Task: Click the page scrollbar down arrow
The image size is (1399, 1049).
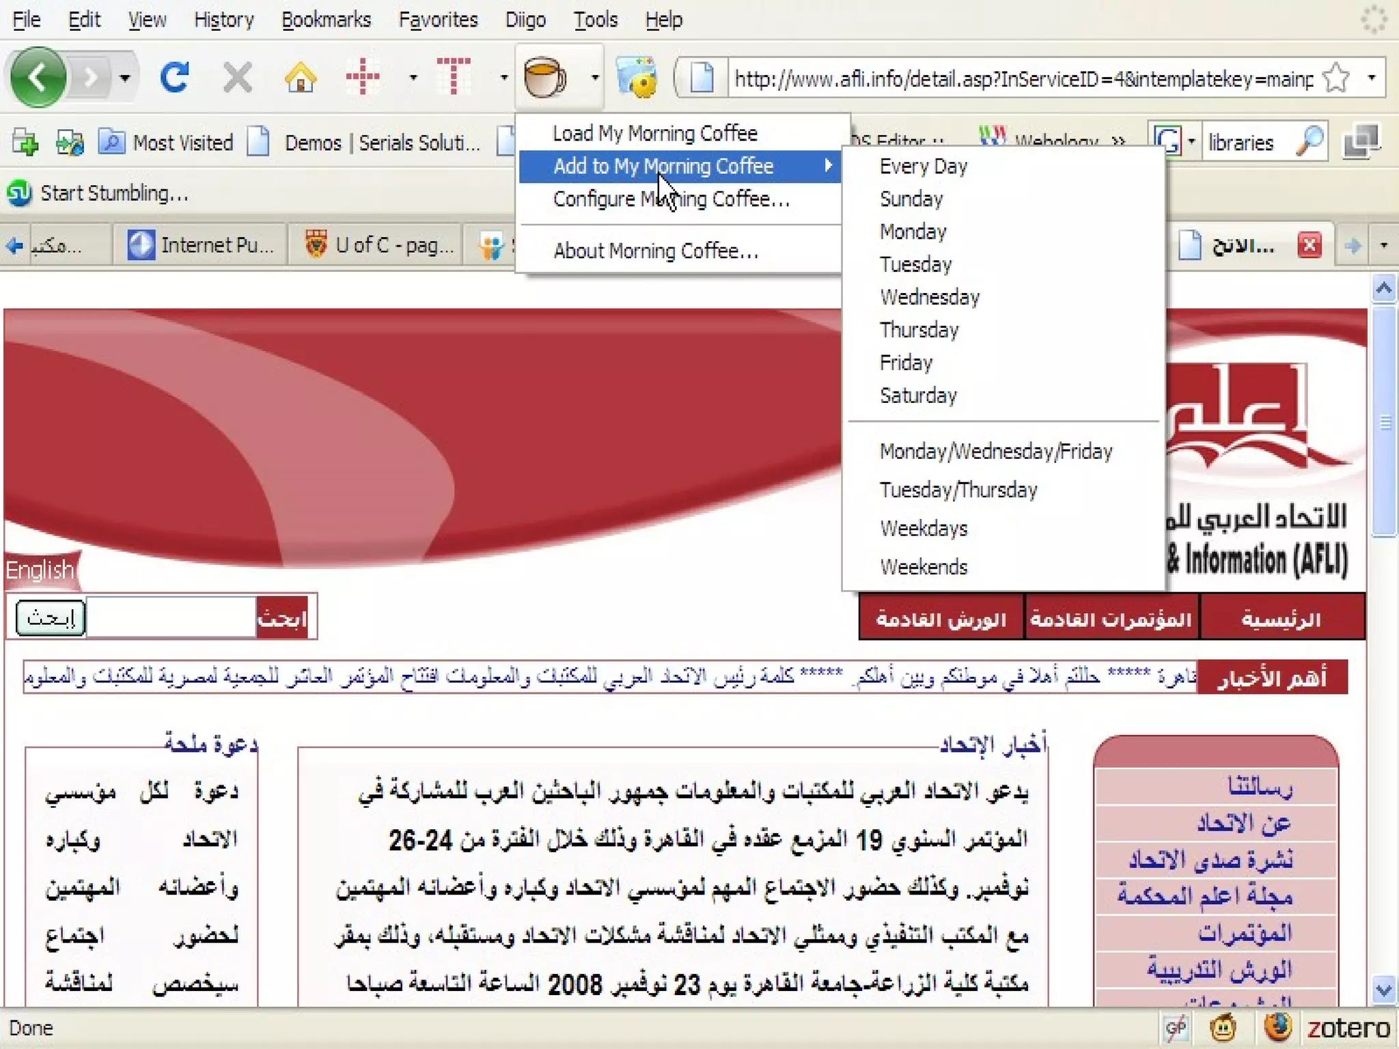Action: click(x=1384, y=990)
